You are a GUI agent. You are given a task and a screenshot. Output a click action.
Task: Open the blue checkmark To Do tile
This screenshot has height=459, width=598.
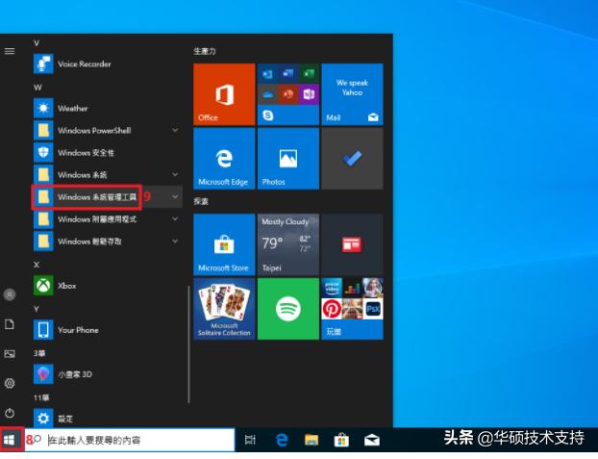tap(353, 159)
